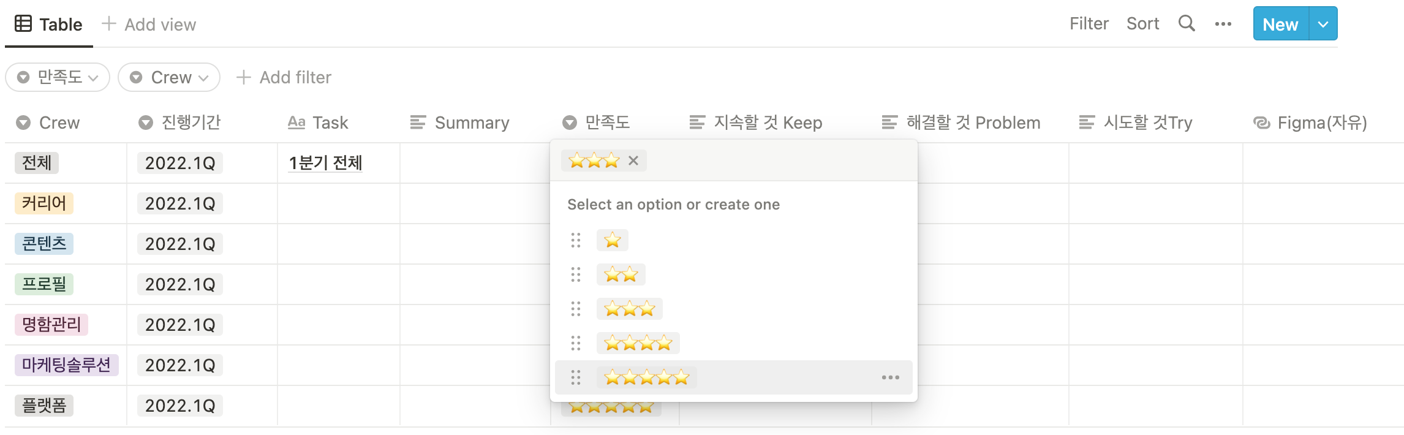Click the 진행기간 column select-type icon
Image resolution: width=1404 pixels, height=435 pixels.
pos(146,123)
